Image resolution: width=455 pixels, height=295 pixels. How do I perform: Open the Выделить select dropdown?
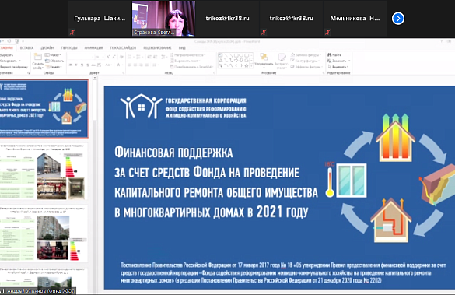click(x=338, y=67)
